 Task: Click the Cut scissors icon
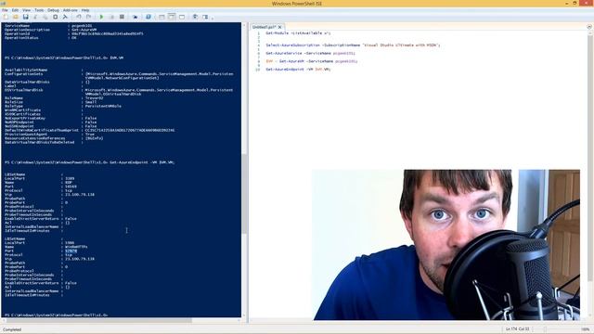click(x=35, y=17)
